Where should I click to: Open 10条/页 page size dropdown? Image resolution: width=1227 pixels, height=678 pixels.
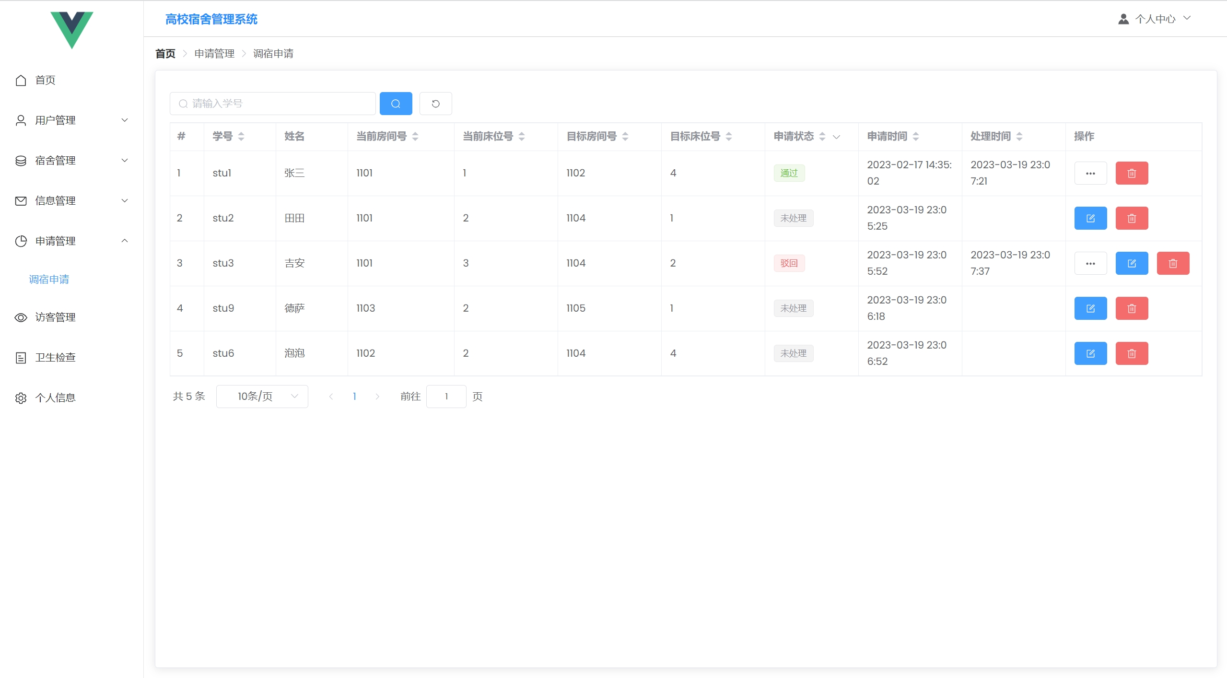point(262,397)
